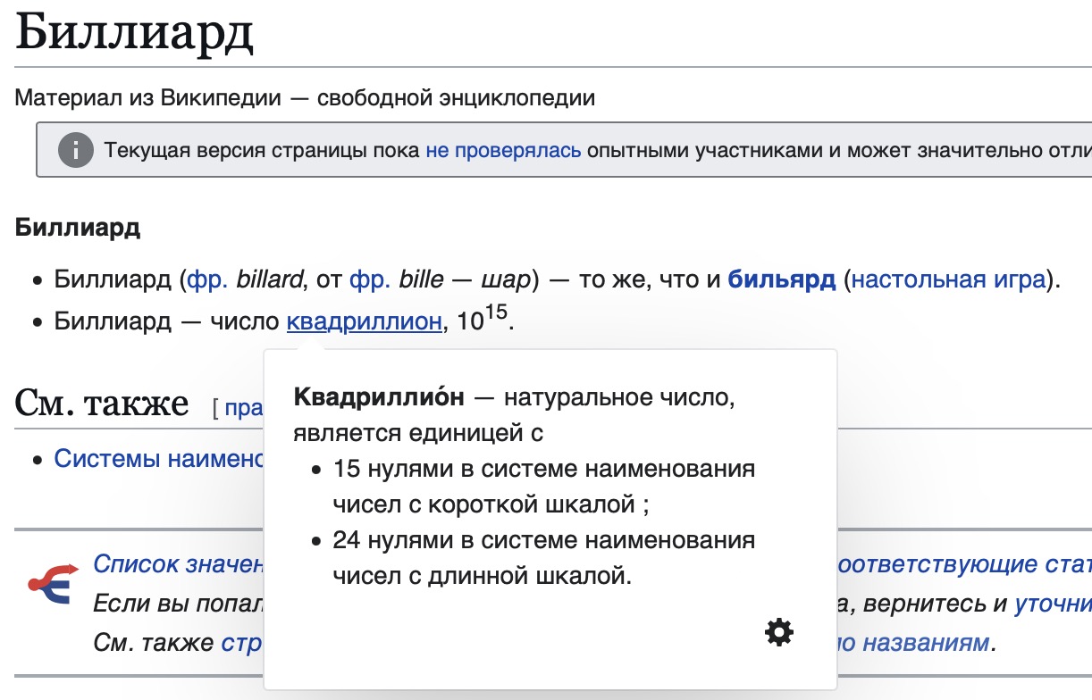Open the bold "бильярд" link
Screen dimensions: 1092x700
[x=782, y=279]
